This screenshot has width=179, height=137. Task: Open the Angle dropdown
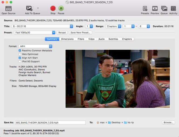point(89,26)
